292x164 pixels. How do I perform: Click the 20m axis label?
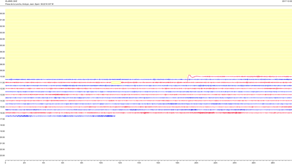196,163
